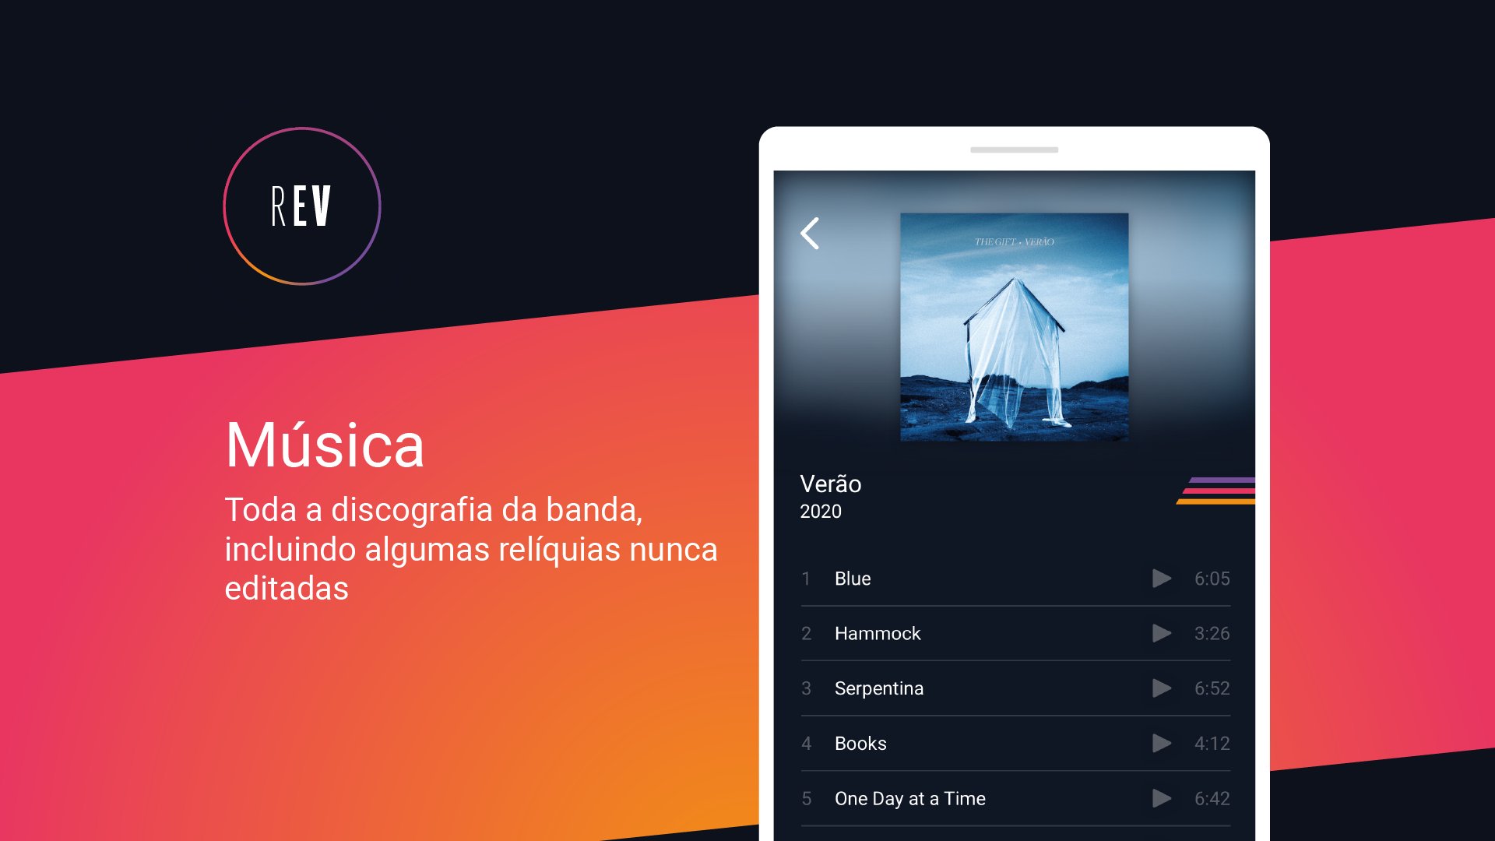Play the track Blue
The height and width of the screenshot is (841, 1495).
pos(1162,579)
